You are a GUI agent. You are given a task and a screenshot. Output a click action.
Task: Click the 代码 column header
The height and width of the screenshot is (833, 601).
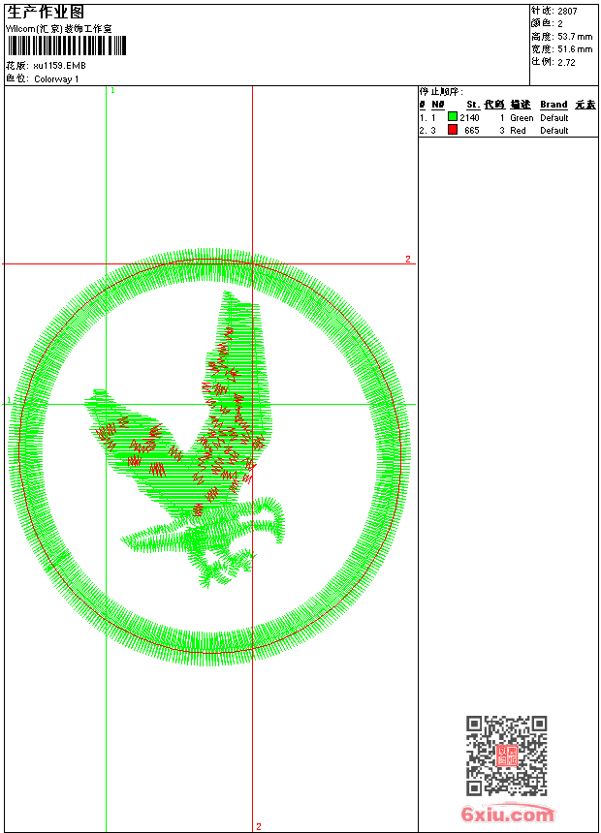point(494,105)
